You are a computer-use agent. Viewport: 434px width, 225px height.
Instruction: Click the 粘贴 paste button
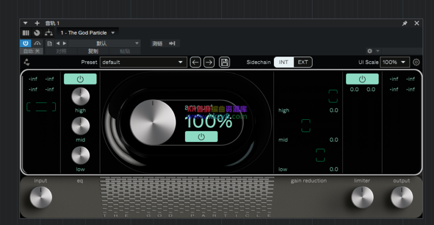click(x=125, y=51)
